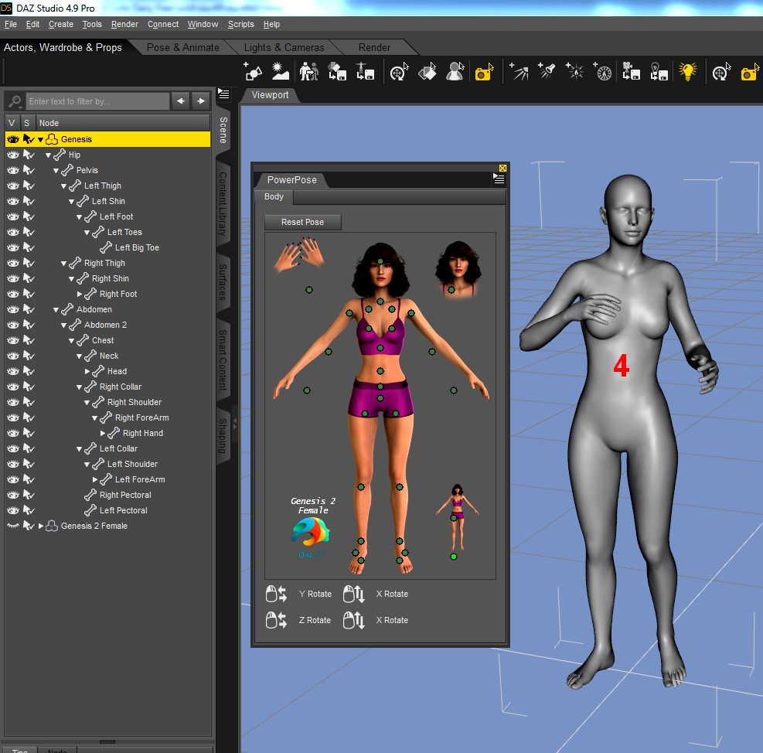Toggle visibility of the Chest bone
The image size is (763, 753).
13,340
